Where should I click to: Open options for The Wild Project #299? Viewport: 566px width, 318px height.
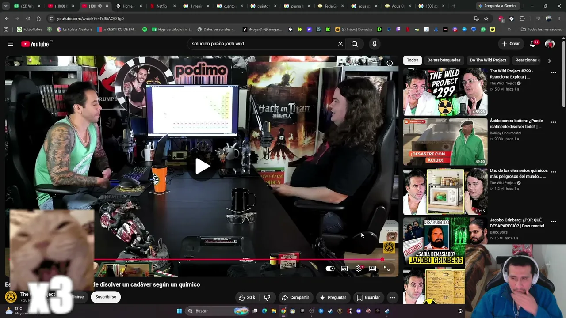tap(554, 72)
